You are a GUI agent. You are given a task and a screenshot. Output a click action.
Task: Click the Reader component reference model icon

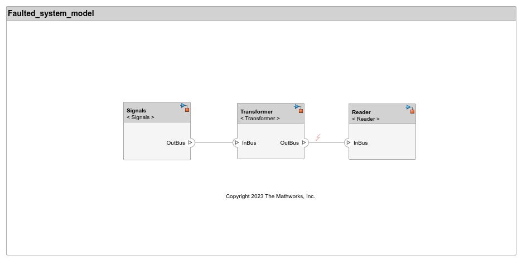(410, 109)
